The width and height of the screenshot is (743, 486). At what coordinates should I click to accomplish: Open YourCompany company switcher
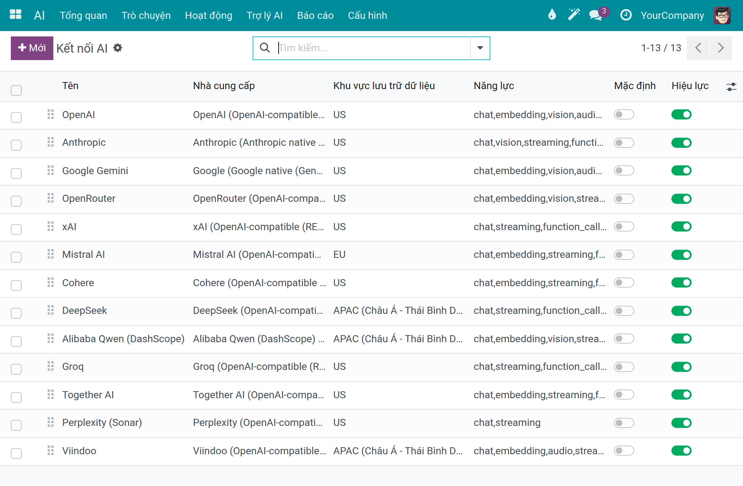click(x=672, y=15)
